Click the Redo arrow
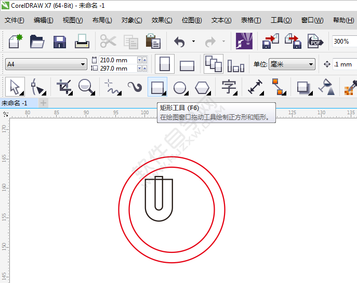357x283 pixels. [x=210, y=42]
